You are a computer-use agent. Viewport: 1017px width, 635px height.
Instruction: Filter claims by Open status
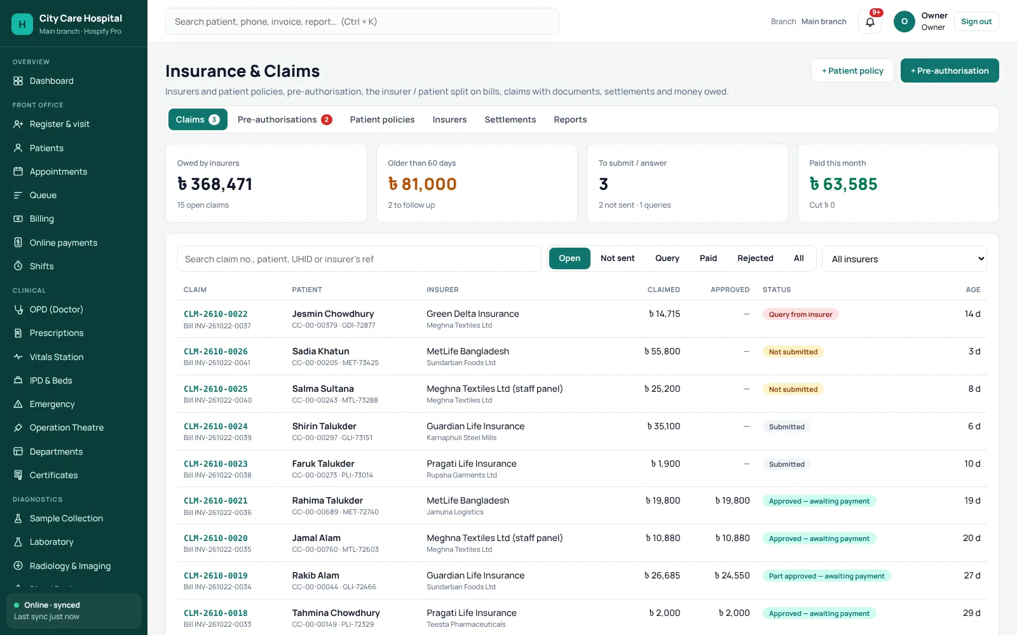click(x=570, y=258)
